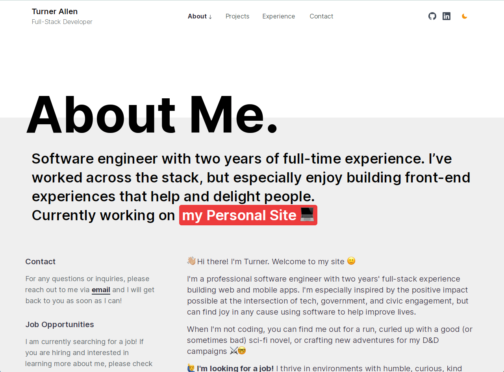Screen dimensions: 504x372
Task: Click the laptop emoji in the badge
Action: point(307,215)
